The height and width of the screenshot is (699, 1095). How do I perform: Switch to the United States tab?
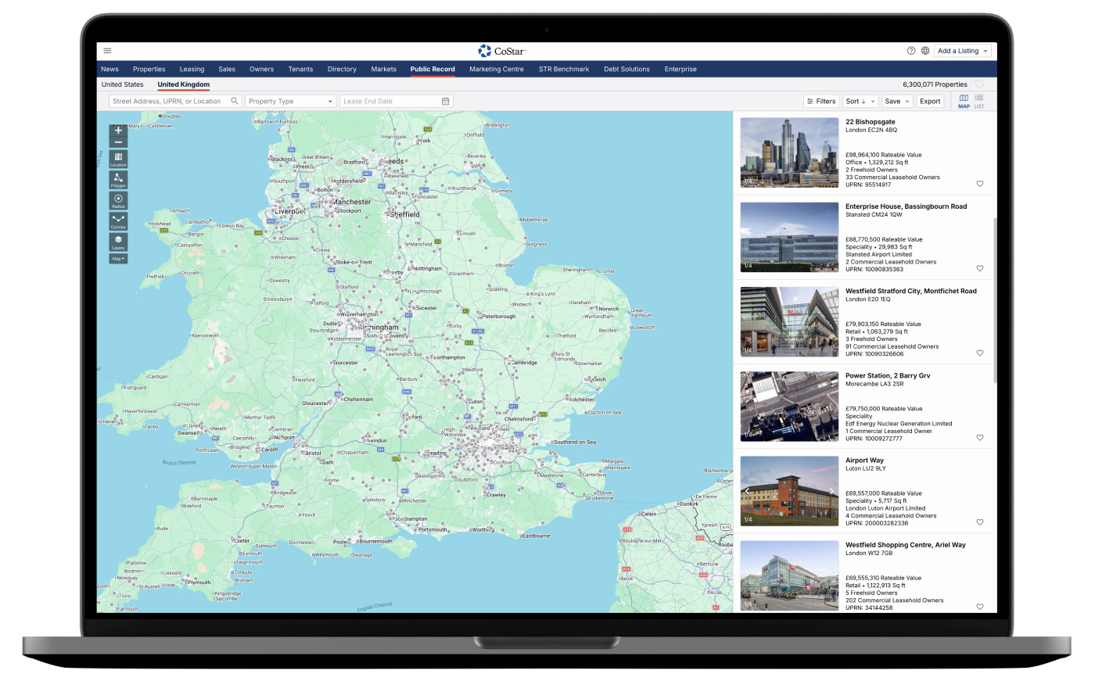coord(122,84)
